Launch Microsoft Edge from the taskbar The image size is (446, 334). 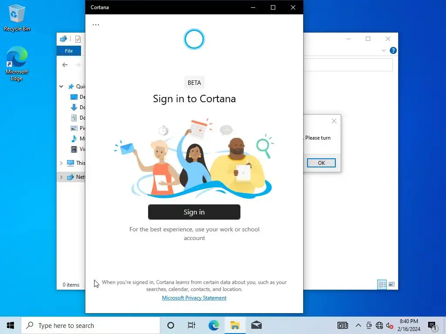(213, 325)
